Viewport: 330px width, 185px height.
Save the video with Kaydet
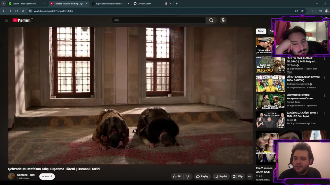point(221,177)
